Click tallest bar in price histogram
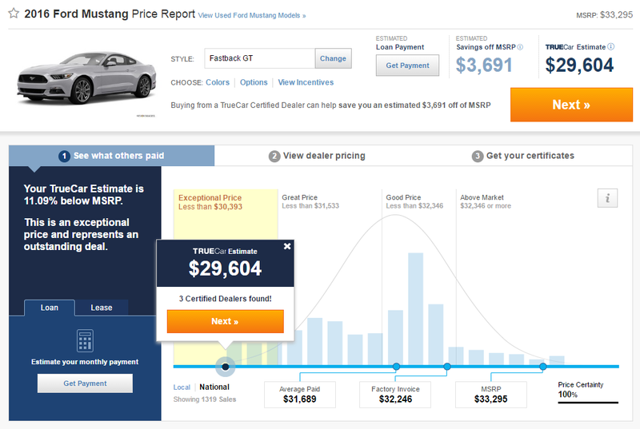The width and height of the screenshot is (640, 429). (x=415, y=309)
